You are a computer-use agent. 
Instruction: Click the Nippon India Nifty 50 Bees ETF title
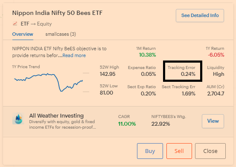click(x=57, y=13)
